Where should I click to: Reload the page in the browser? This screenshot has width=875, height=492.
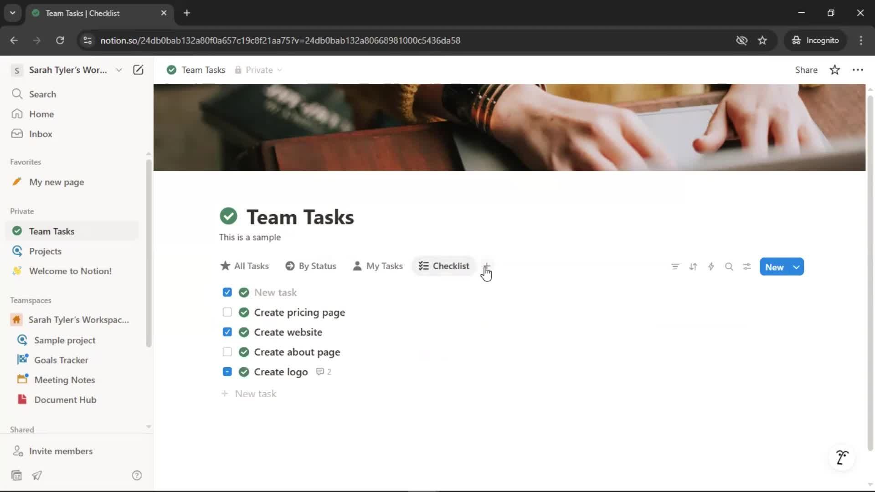coord(60,40)
